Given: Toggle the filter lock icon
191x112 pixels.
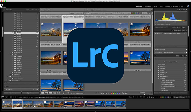Looking at the screenshot, I should (152, 10).
